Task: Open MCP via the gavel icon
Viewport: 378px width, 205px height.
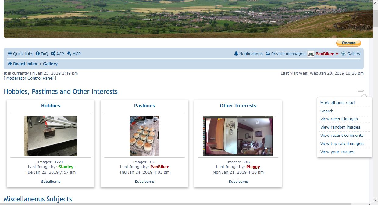Action: (x=69, y=54)
